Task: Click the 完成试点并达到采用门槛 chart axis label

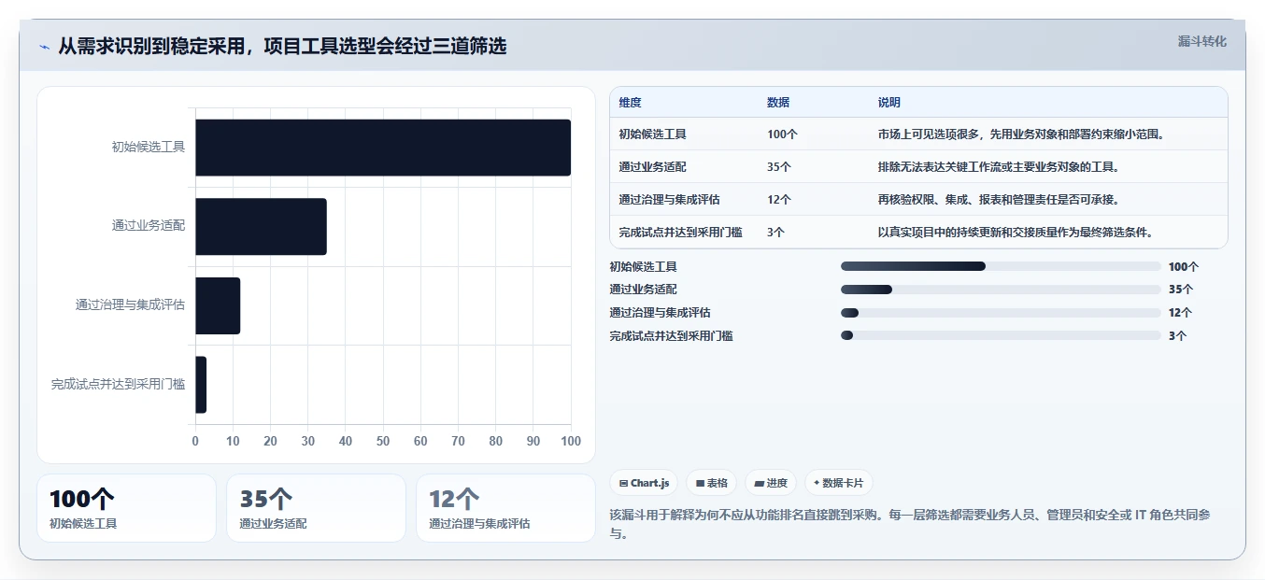Action: tap(118, 384)
